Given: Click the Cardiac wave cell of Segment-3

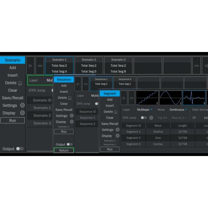Looking at the screenshot, I should pyautogui.click(x=158, y=144).
